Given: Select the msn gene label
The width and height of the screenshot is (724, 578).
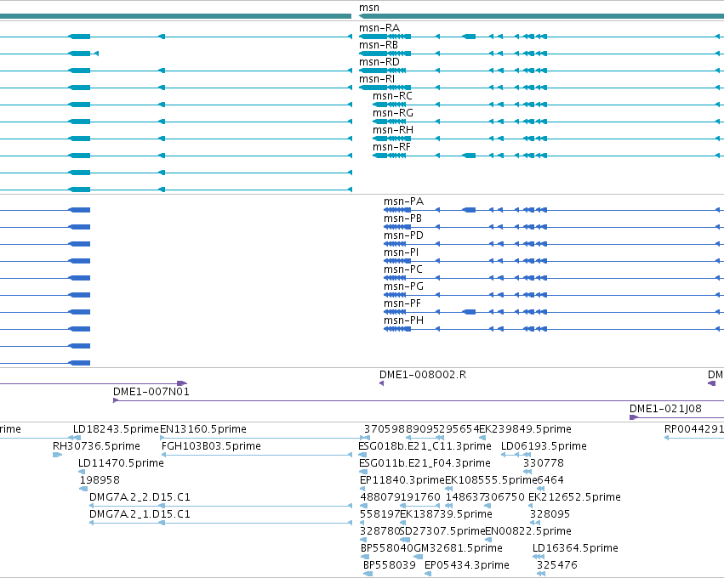Looking at the screenshot, I should (369, 8).
